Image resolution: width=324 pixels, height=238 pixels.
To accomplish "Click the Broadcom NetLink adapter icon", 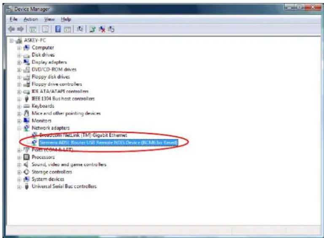I will pyautogui.click(x=34, y=135).
